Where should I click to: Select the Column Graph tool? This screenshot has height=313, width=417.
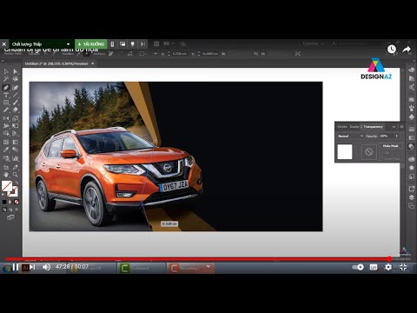[16, 158]
